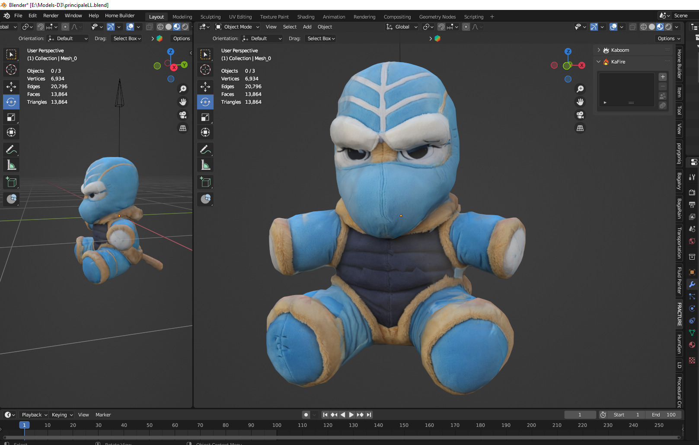Screen dimensions: 699x445
Task: Open the Texture properties checker tab
Action: point(692,360)
